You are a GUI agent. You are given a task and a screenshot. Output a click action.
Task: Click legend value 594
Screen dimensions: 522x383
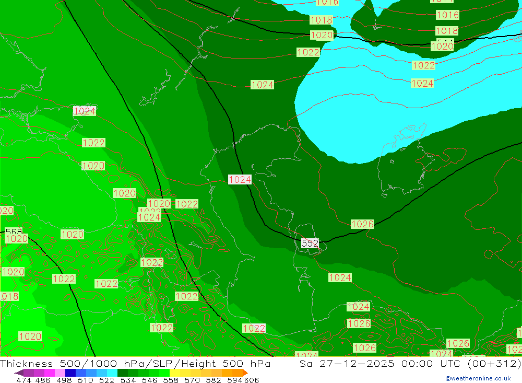[x=235, y=380]
